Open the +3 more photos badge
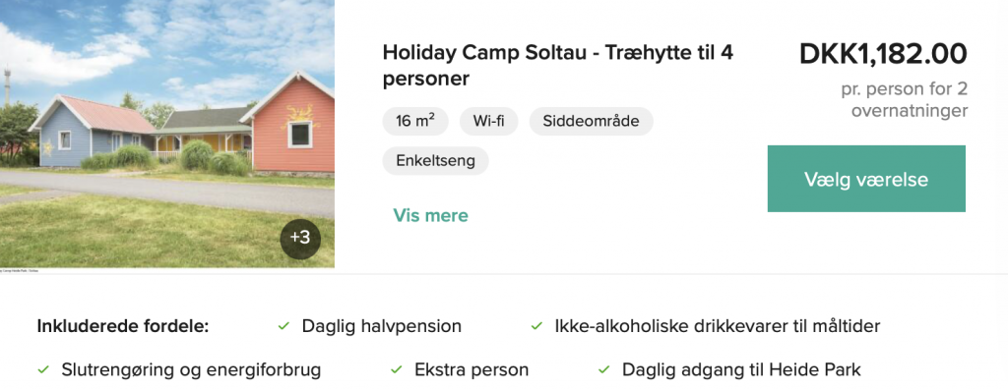1008x390 pixels. [300, 238]
